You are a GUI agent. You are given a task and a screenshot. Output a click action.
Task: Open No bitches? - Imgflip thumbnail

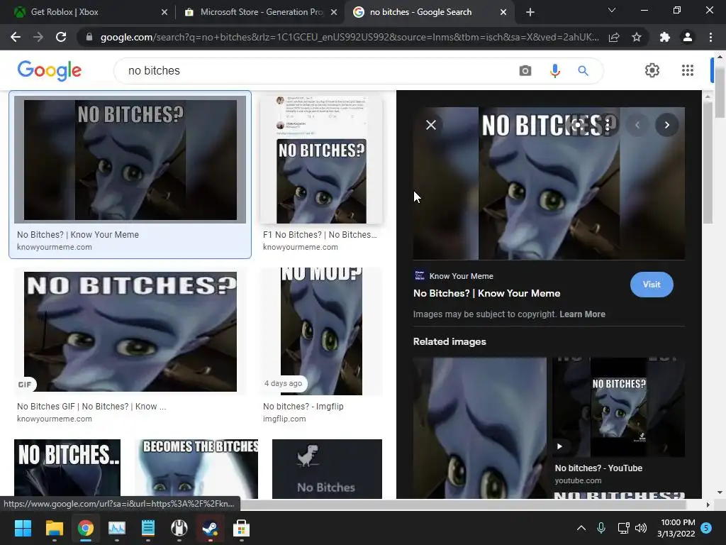321,331
